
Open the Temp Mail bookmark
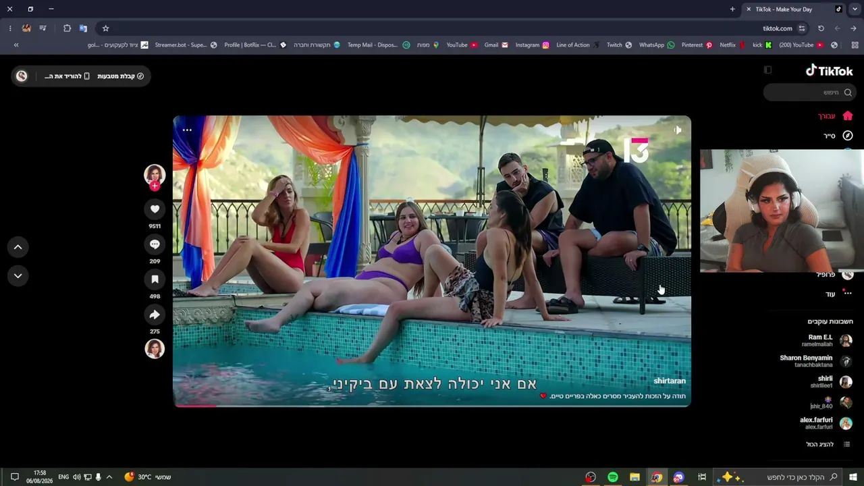pyautogui.click(x=378, y=45)
